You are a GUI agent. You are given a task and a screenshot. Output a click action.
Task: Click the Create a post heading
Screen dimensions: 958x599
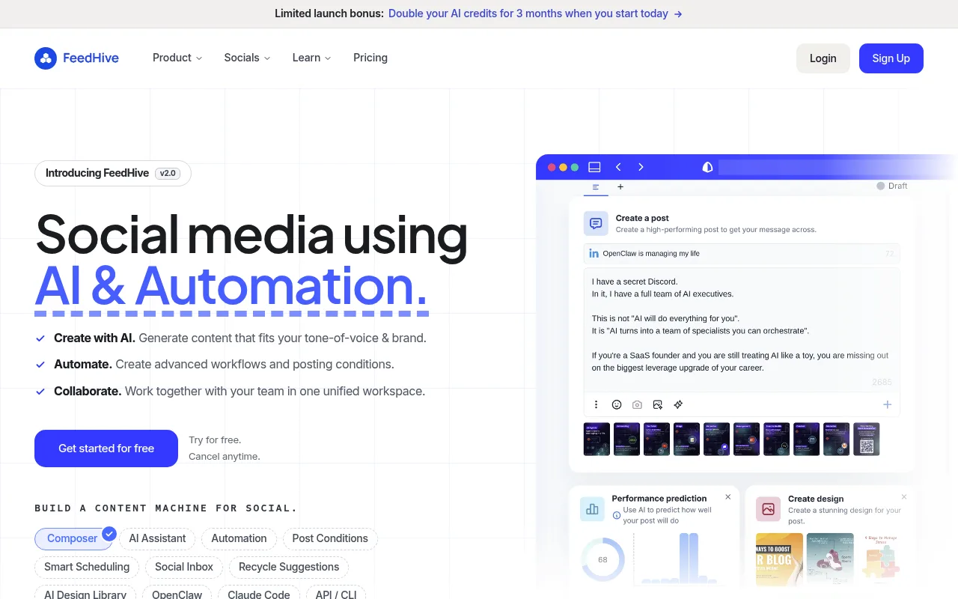coord(642,218)
